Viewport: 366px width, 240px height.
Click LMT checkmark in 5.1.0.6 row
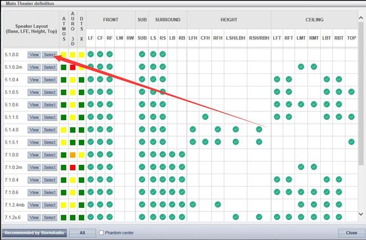point(301,104)
